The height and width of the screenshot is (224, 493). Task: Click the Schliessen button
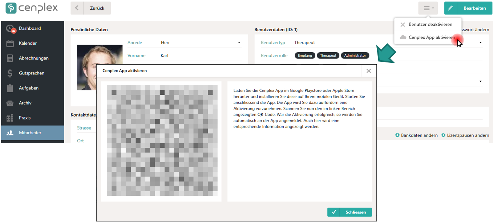[349, 212]
